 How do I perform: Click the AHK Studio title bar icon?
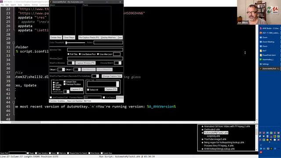(2, 2)
